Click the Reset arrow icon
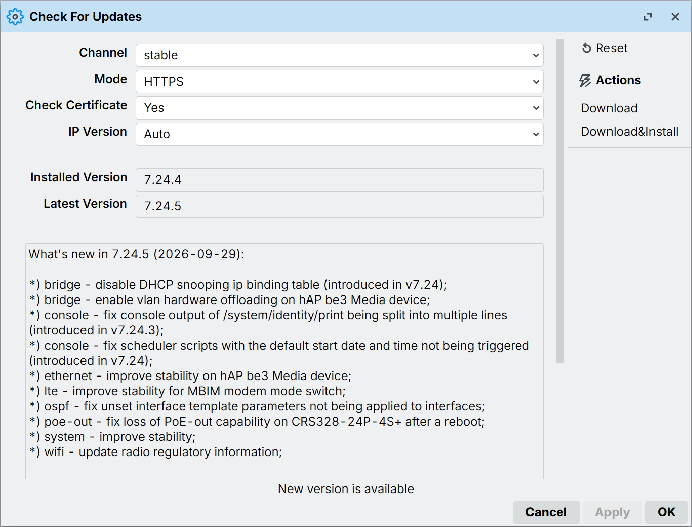Viewport: 692px width, 527px height. click(586, 48)
